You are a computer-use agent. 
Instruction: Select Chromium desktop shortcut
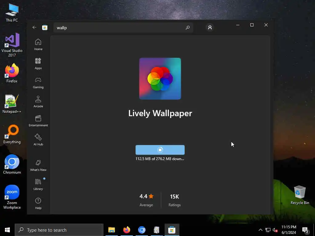[12, 164]
